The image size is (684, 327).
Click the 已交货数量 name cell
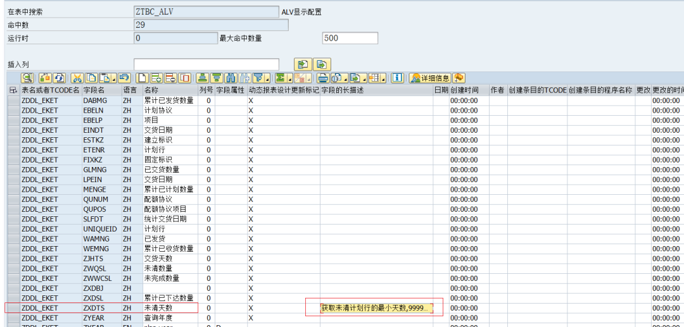[x=170, y=170]
